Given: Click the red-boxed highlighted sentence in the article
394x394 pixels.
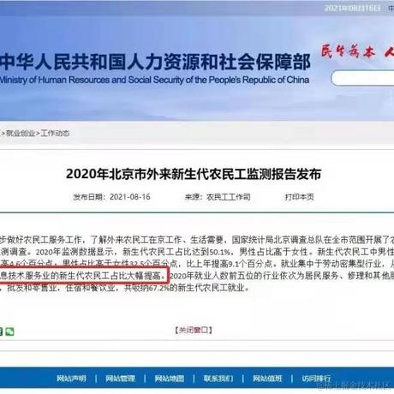Looking at the screenshot, I should point(84,276).
